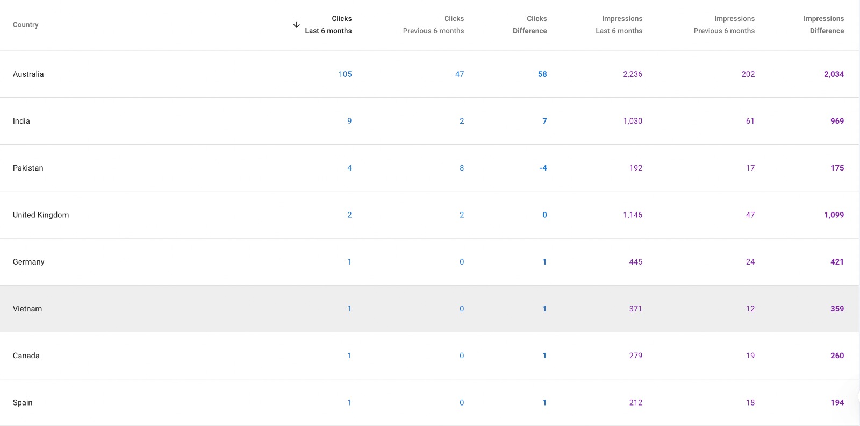Viewport: 860px width, 426px height.
Task: Open the Canada country entry
Action: 26,356
